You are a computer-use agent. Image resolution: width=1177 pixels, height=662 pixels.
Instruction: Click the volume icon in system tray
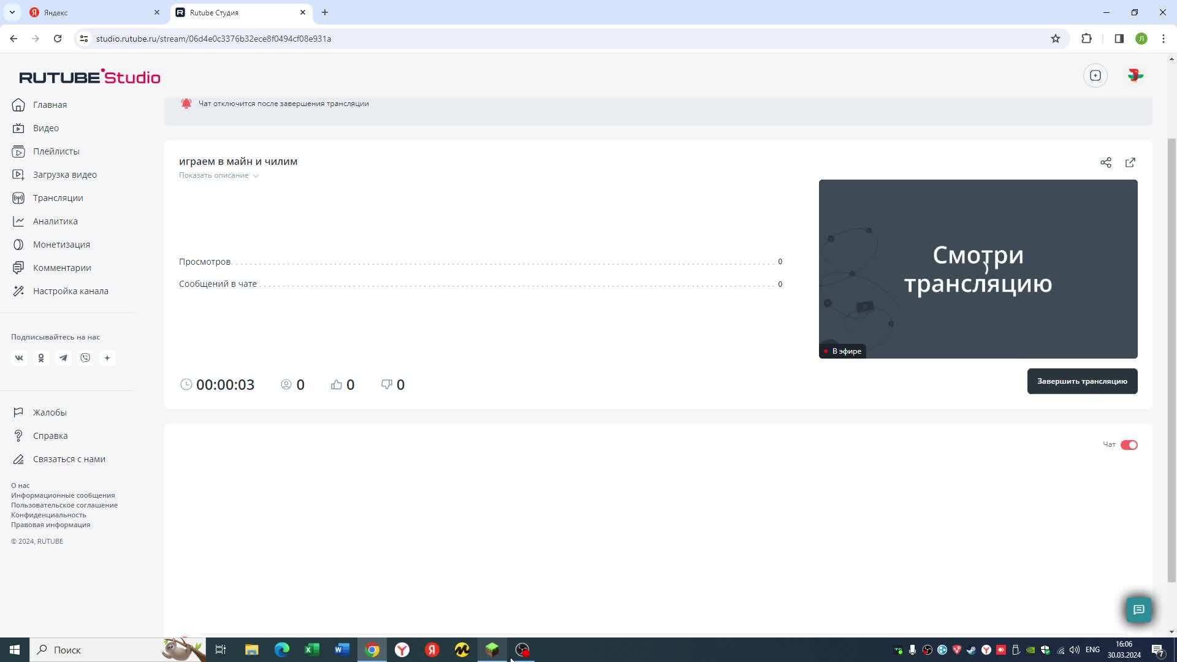1075,650
